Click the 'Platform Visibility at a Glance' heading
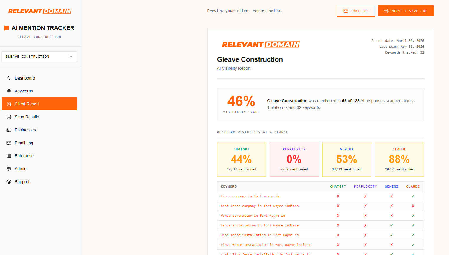This screenshot has height=255, width=449. pyautogui.click(x=253, y=132)
